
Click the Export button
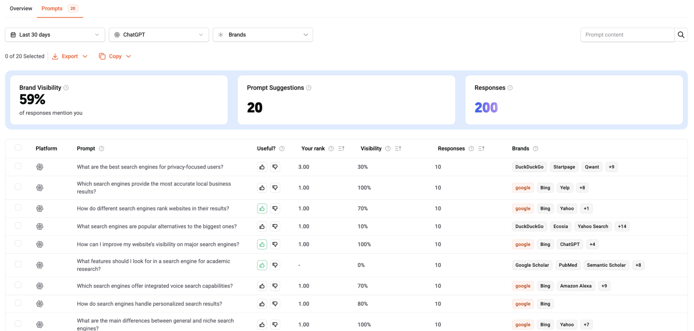[70, 56]
